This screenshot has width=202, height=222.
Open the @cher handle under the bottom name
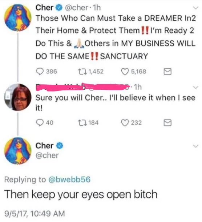tap(47, 156)
